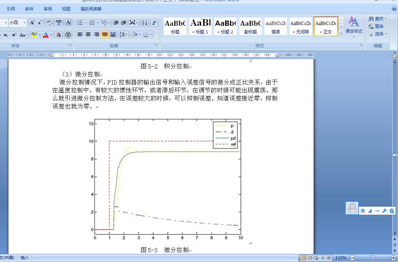This screenshot has height=262, width=398.
Task: Align text left
Action: [80, 34]
